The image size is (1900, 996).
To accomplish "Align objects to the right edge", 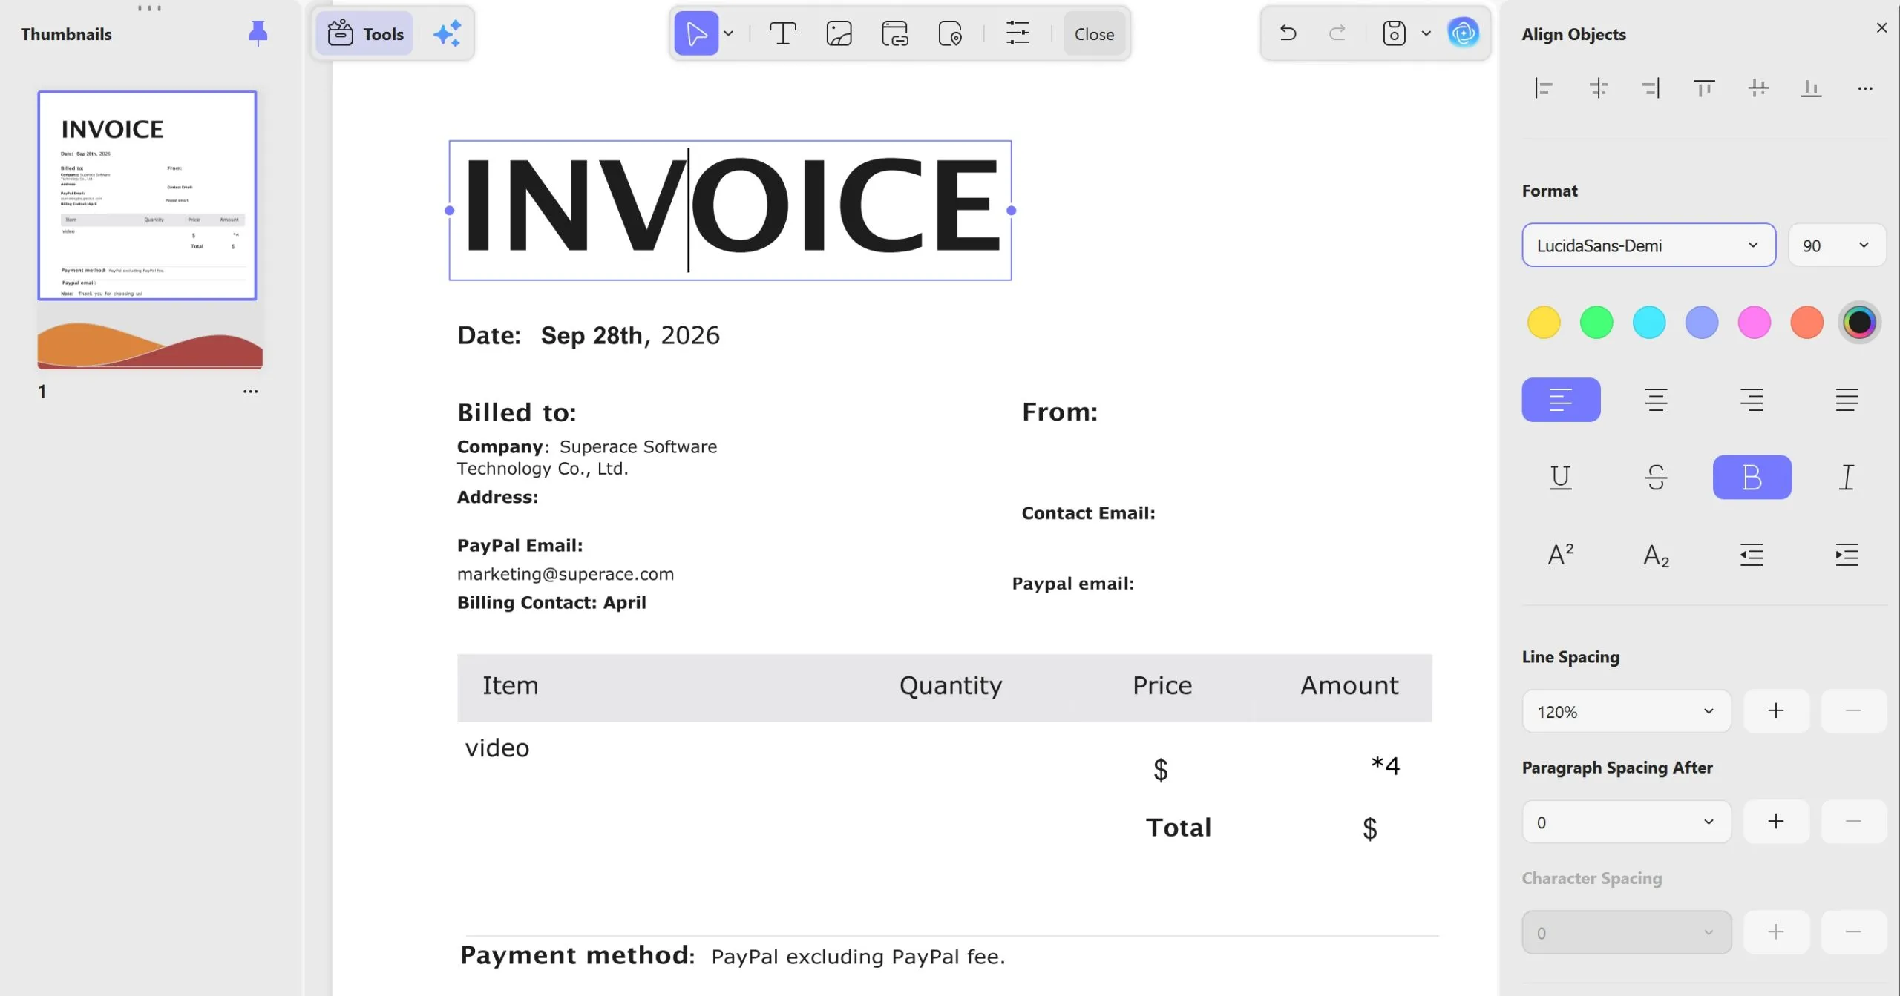I will [1651, 88].
